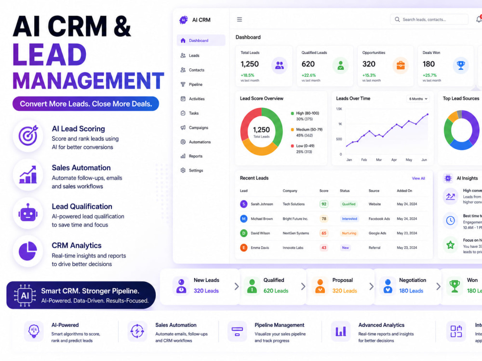Open Campaigns in the sidebar
482x361 pixels.
coord(201,127)
